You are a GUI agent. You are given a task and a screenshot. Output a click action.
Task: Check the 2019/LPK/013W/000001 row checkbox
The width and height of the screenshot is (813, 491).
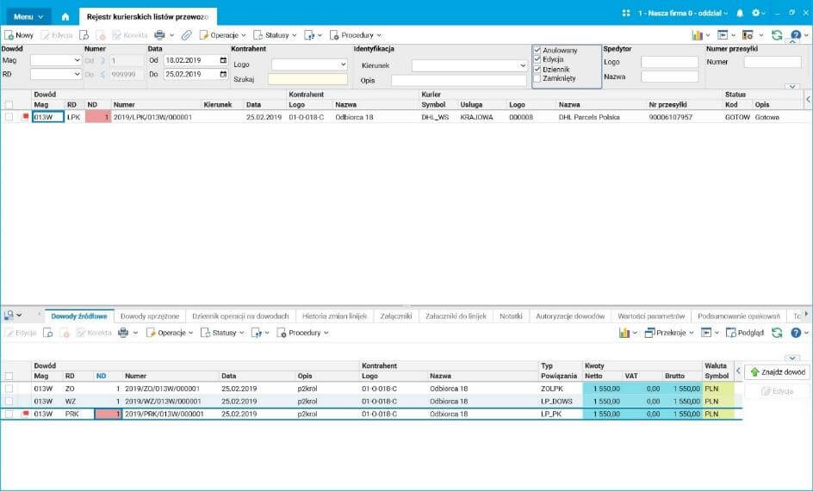[9, 117]
